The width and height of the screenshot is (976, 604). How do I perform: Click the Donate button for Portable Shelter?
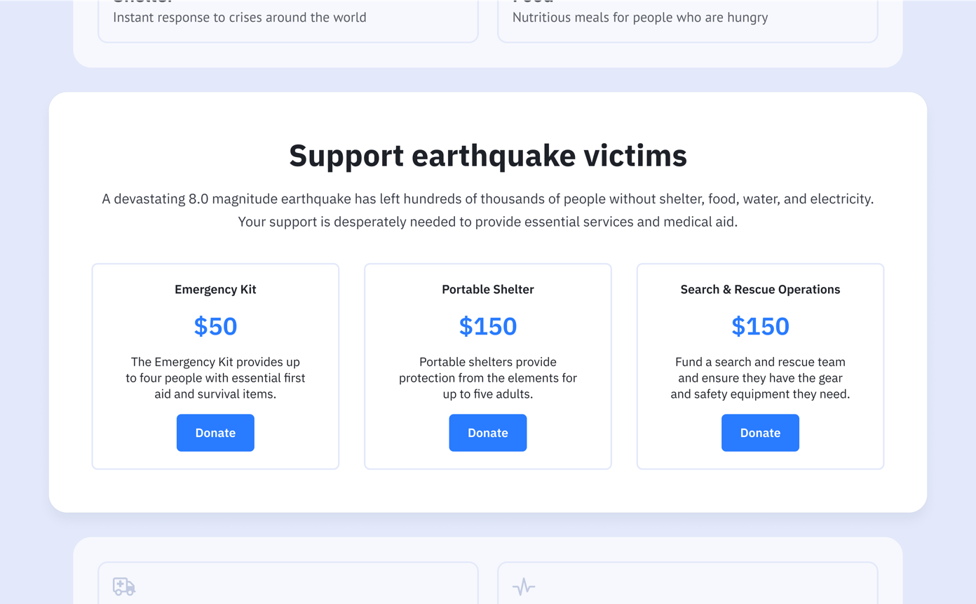click(488, 433)
